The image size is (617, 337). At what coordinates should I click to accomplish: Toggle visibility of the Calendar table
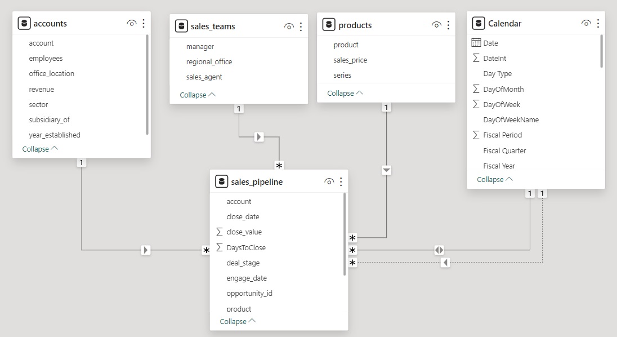(x=586, y=23)
